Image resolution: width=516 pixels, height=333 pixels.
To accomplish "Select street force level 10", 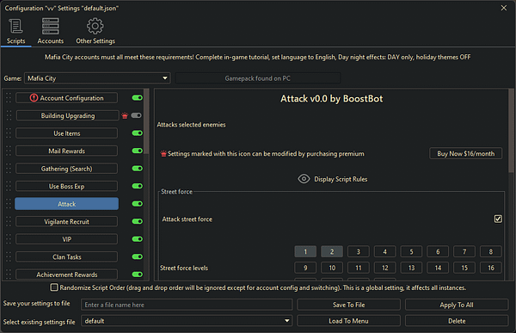I will 332,268.
